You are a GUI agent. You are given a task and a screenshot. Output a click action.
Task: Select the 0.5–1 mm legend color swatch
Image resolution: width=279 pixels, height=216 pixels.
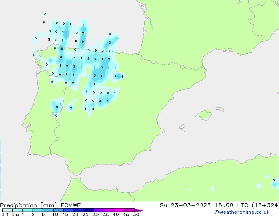(x=18, y=210)
